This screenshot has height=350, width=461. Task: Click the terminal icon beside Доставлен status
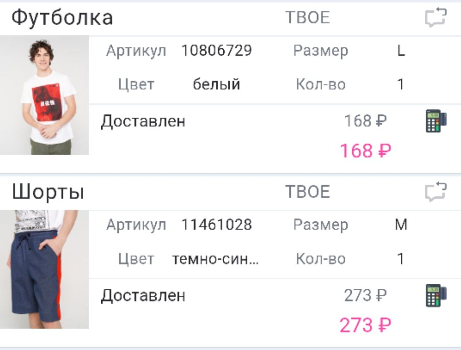point(435,121)
